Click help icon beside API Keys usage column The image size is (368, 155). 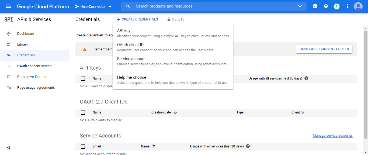[306, 78]
